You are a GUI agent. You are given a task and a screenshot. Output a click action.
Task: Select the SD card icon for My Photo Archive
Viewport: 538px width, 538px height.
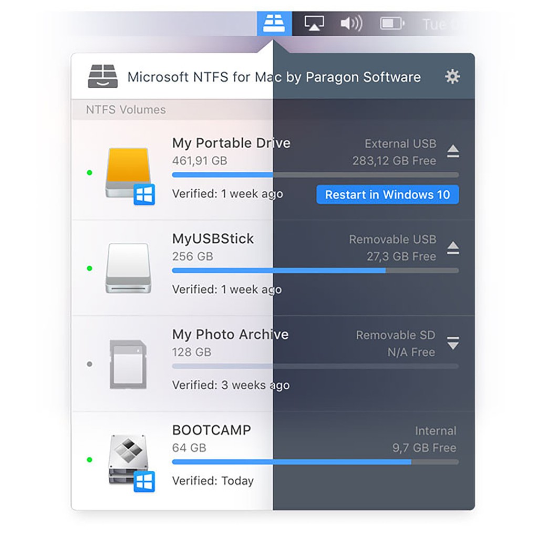pyautogui.click(x=128, y=364)
